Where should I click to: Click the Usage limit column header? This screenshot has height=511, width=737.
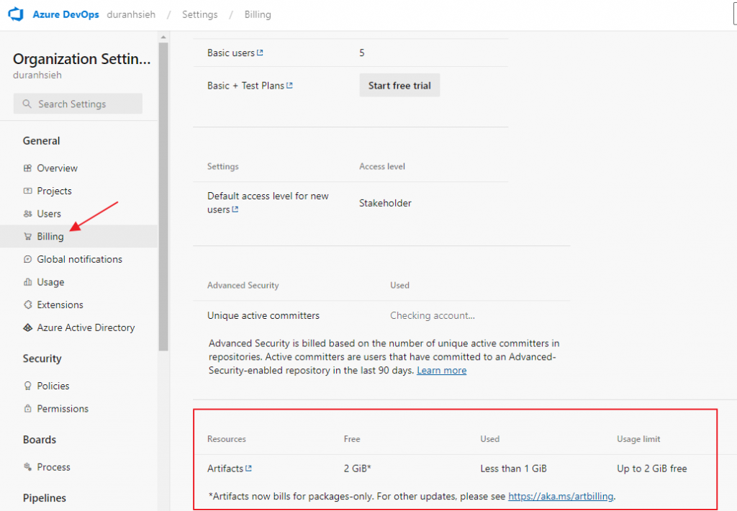point(638,438)
